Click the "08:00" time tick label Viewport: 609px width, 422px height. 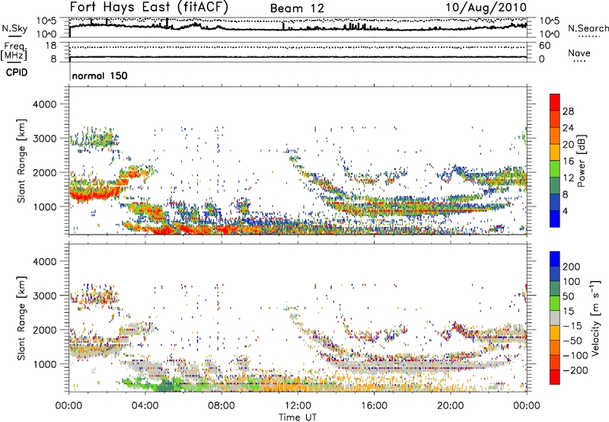click(x=222, y=406)
